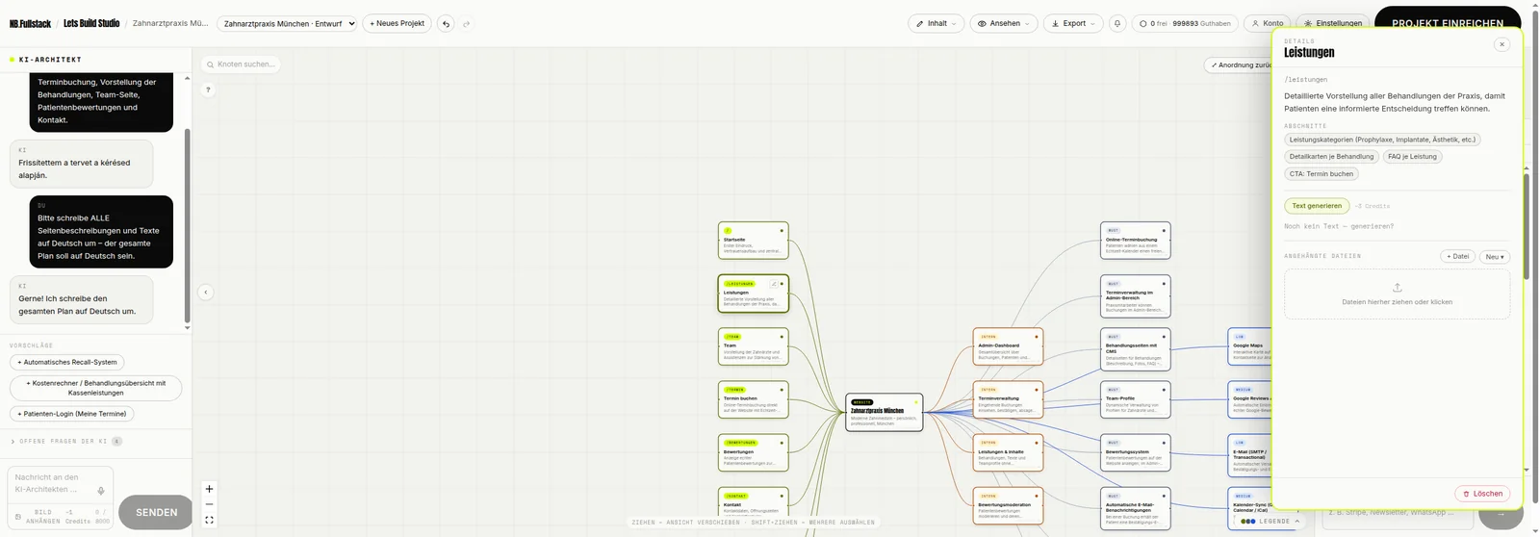This screenshot has width=1540, height=537.
Task: Click the Detailkarten je Behandlung chip
Action: (1331, 156)
